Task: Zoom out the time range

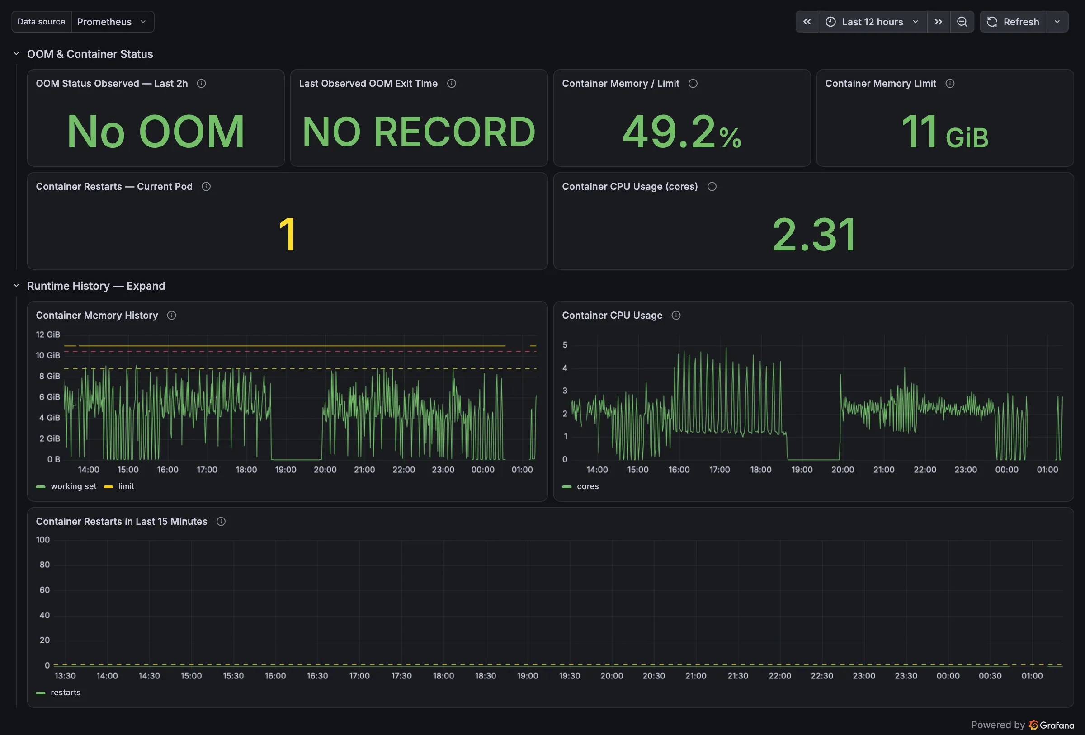Action: click(962, 22)
